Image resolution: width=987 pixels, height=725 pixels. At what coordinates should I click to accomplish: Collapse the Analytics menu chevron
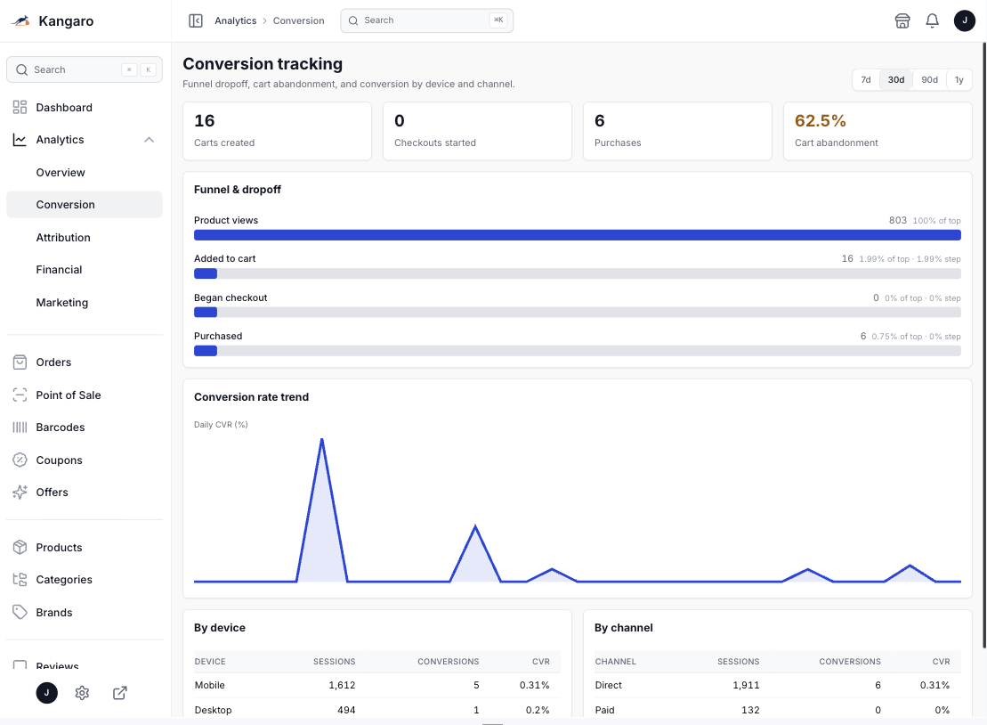point(150,140)
